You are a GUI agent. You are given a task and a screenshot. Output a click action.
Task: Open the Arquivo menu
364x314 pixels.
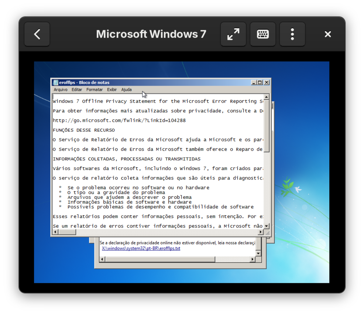61,90
